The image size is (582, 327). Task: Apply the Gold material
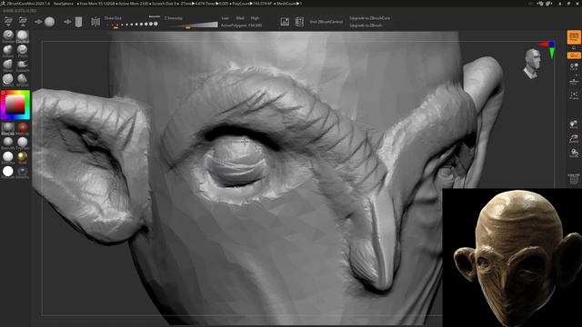tap(23, 157)
